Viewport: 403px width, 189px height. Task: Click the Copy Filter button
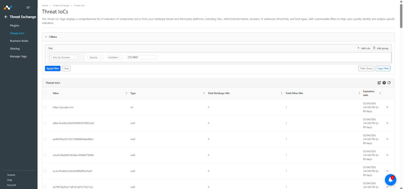click(x=383, y=69)
